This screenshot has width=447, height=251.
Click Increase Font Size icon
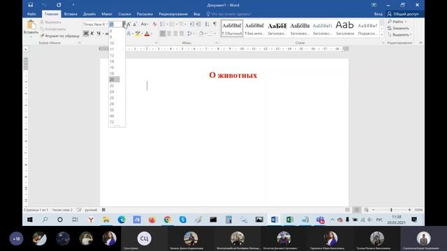click(x=129, y=24)
